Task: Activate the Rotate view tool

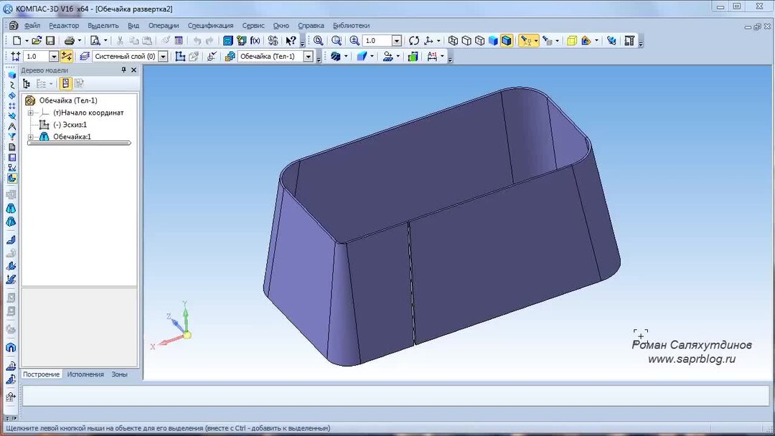Action: pos(414,41)
